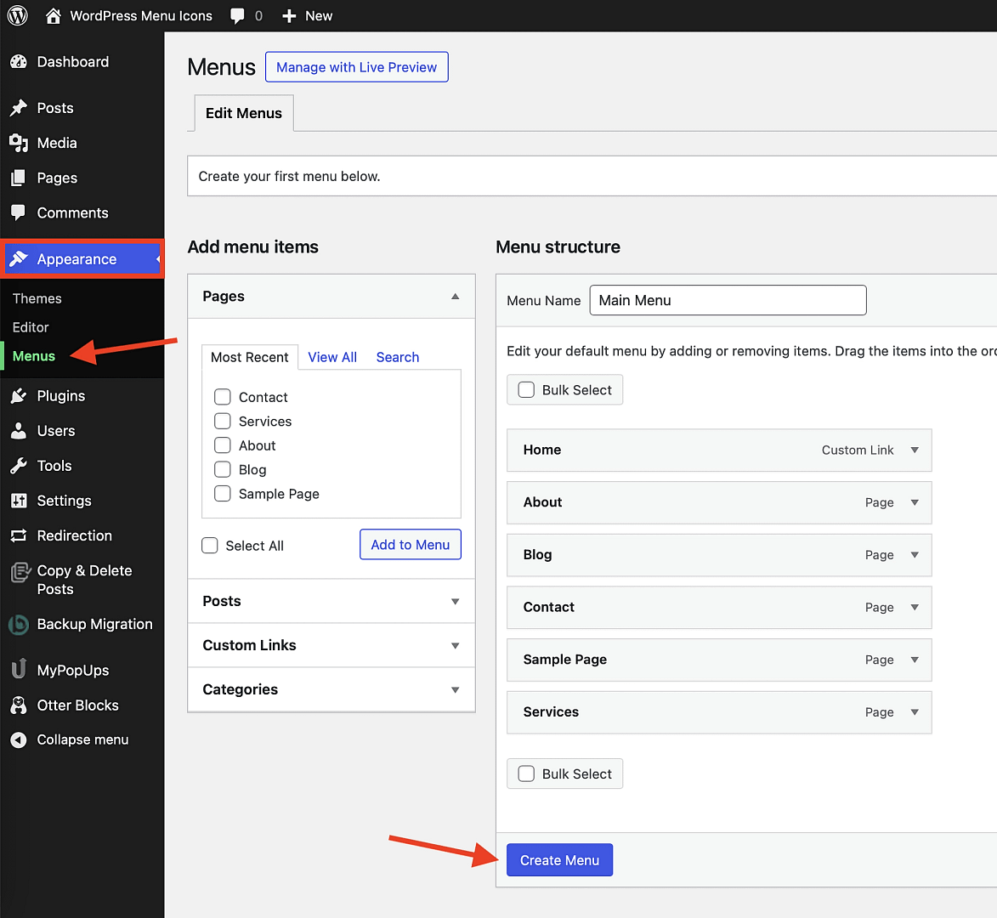Viewport: 997px width, 918px height.
Task: Click the Home menu item title
Action: tap(542, 450)
